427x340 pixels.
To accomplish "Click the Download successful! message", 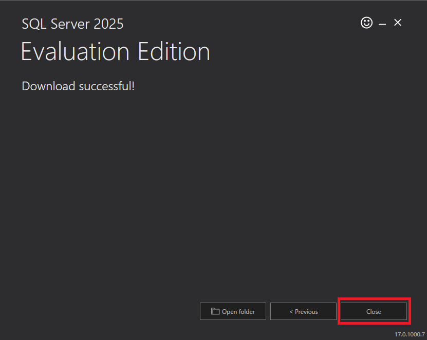I will point(78,86).
